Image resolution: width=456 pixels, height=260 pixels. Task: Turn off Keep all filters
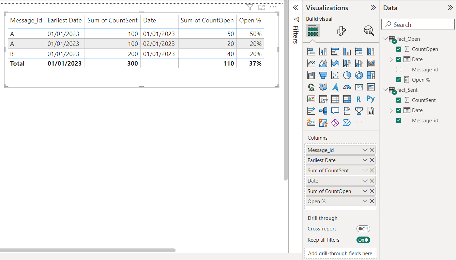[x=363, y=240]
